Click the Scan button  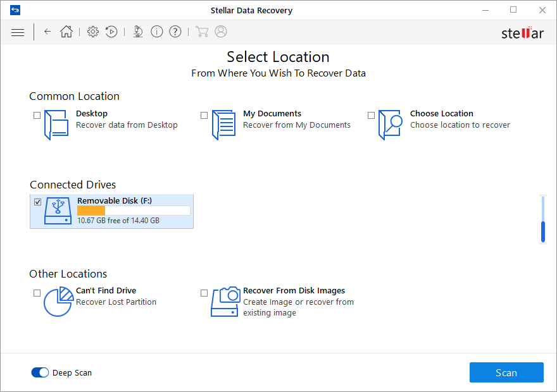coord(506,372)
